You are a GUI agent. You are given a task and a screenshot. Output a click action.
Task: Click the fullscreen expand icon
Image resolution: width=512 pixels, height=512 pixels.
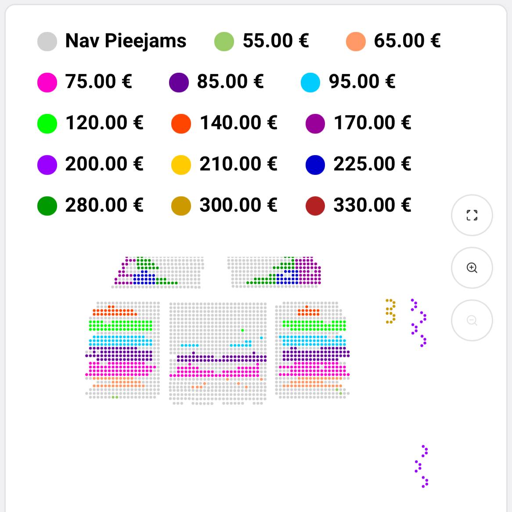point(472,215)
